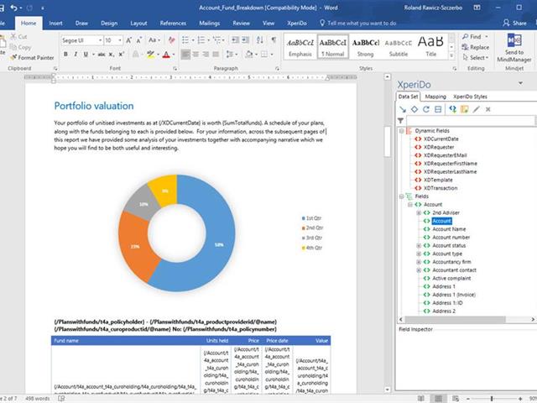Screen dimensions: 537x403
Task: Click Shading paint bucket icon
Action: (x=249, y=54)
